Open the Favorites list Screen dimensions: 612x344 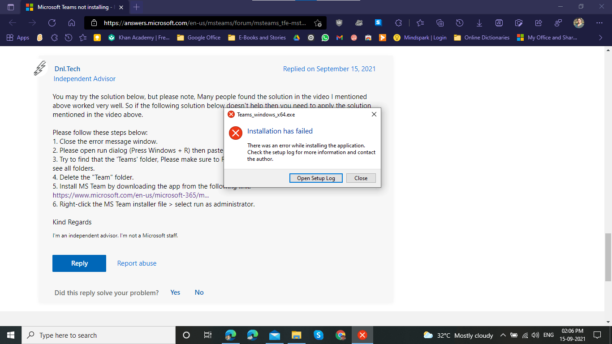[x=420, y=23]
